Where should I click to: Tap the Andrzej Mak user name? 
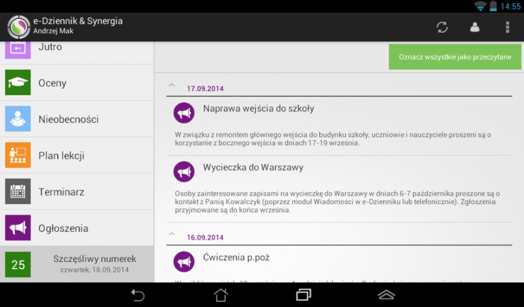pyautogui.click(x=53, y=31)
